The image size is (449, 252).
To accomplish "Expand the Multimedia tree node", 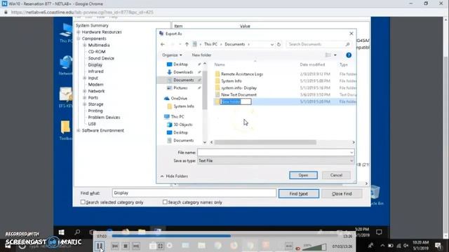I will click(85, 45).
